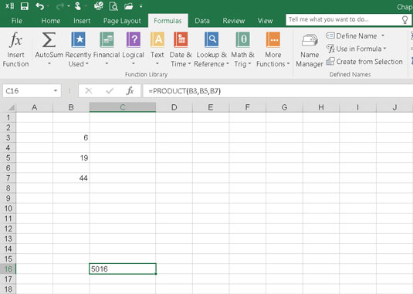The height and width of the screenshot is (294, 413).
Task: Switch to the Home tab
Action: pyautogui.click(x=51, y=21)
